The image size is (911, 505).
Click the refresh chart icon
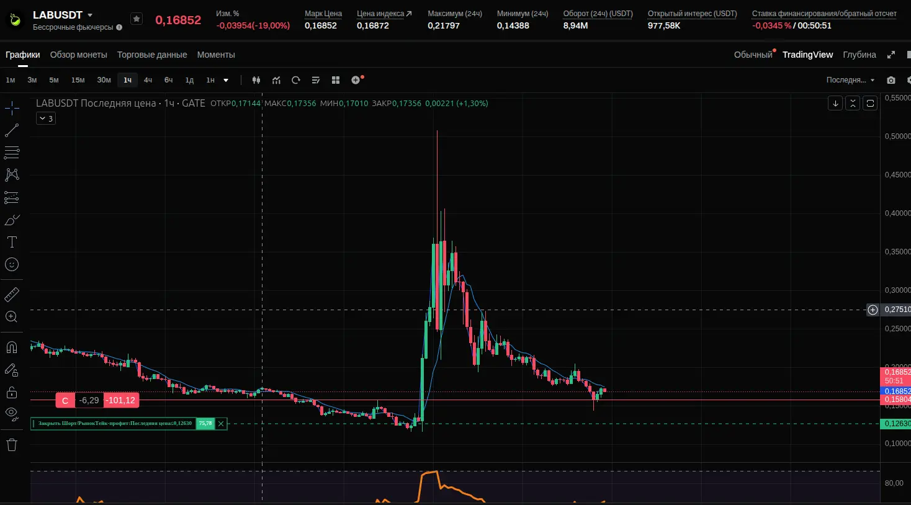coord(296,80)
